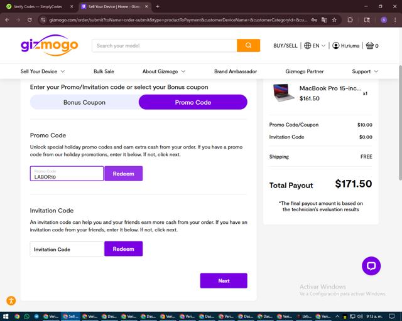Redeem the LABOR10 promo code
The image size is (402, 321).
[x=123, y=174]
